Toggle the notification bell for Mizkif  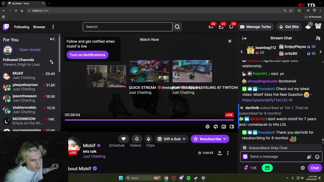click(x=137, y=139)
